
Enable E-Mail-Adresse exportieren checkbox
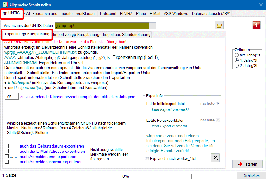(x=7, y=151)
